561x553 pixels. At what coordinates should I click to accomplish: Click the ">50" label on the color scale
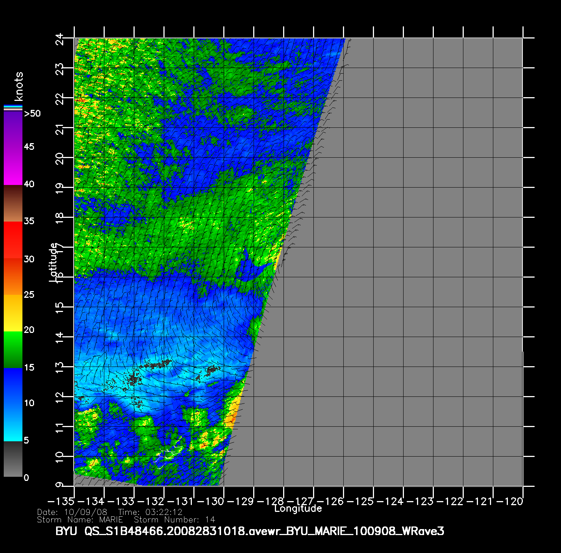tap(32, 114)
